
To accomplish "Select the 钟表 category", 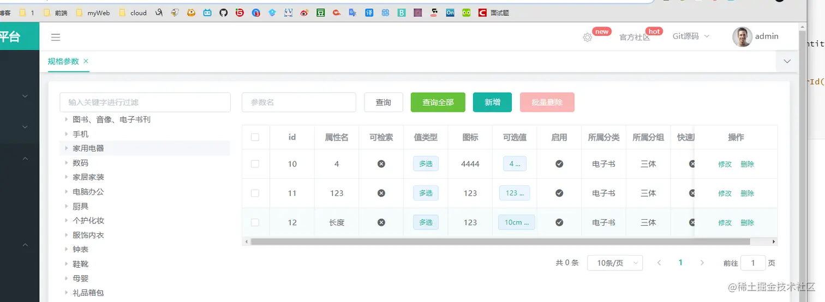I will tap(81, 249).
